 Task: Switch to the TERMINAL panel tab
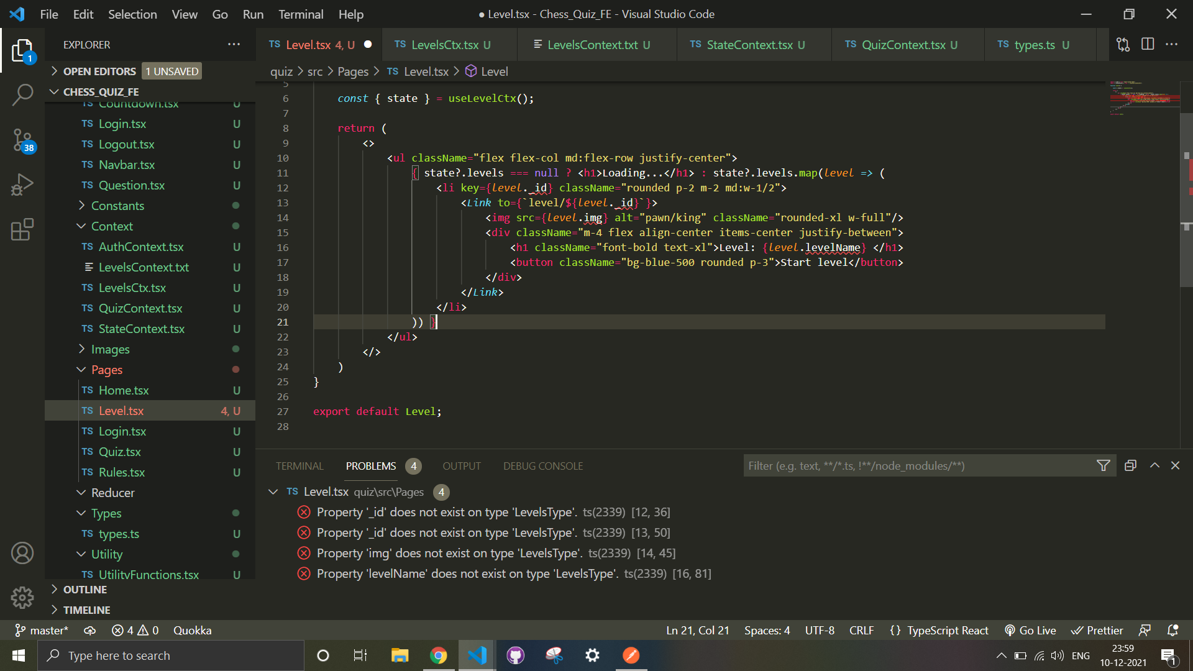299,465
